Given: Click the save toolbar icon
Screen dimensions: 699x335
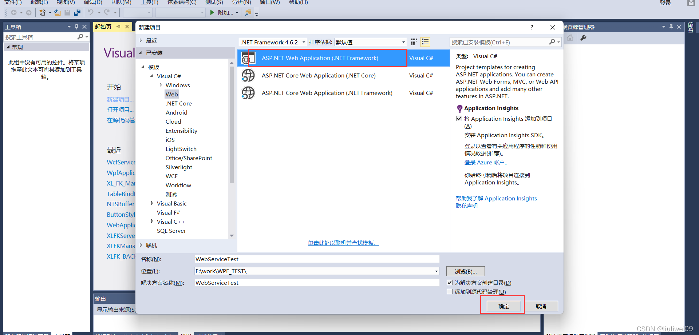Looking at the screenshot, I should [67, 12].
